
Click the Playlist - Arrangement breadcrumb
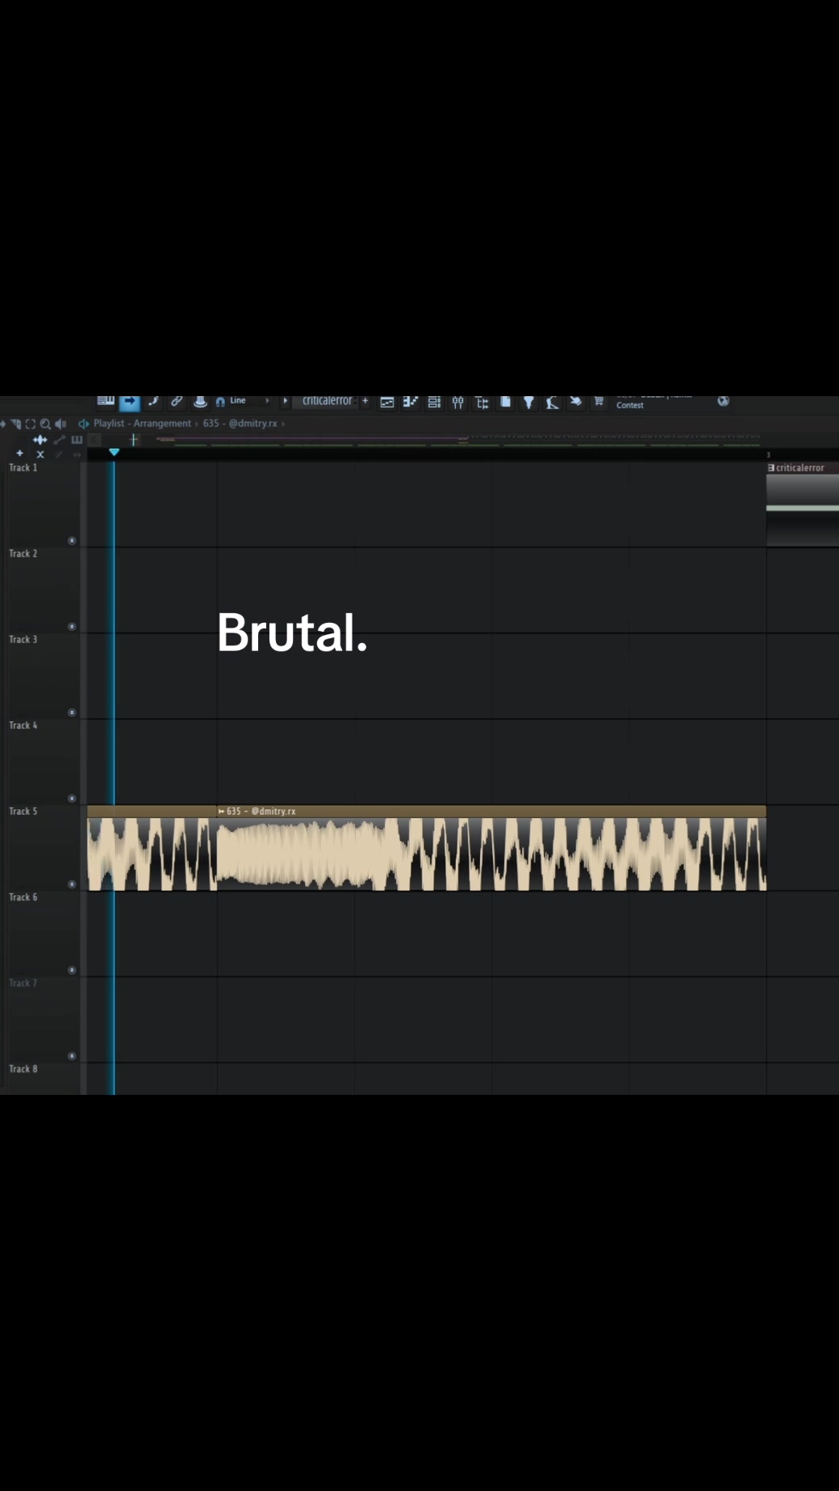[x=142, y=423]
